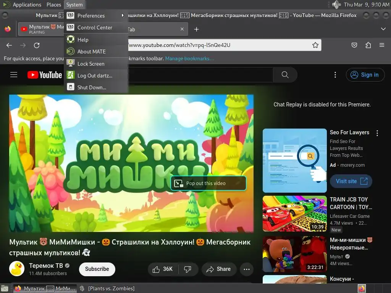Screen dimensions: 391x293
Task: Like the video showing 36K
Action: tap(163, 269)
